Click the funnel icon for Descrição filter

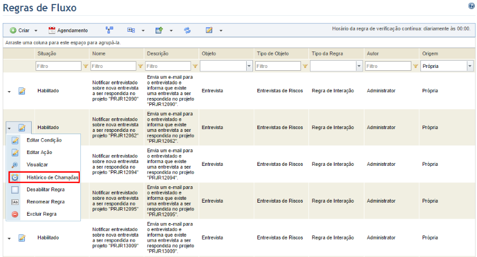pyautogui.click(x=195, y=66)
